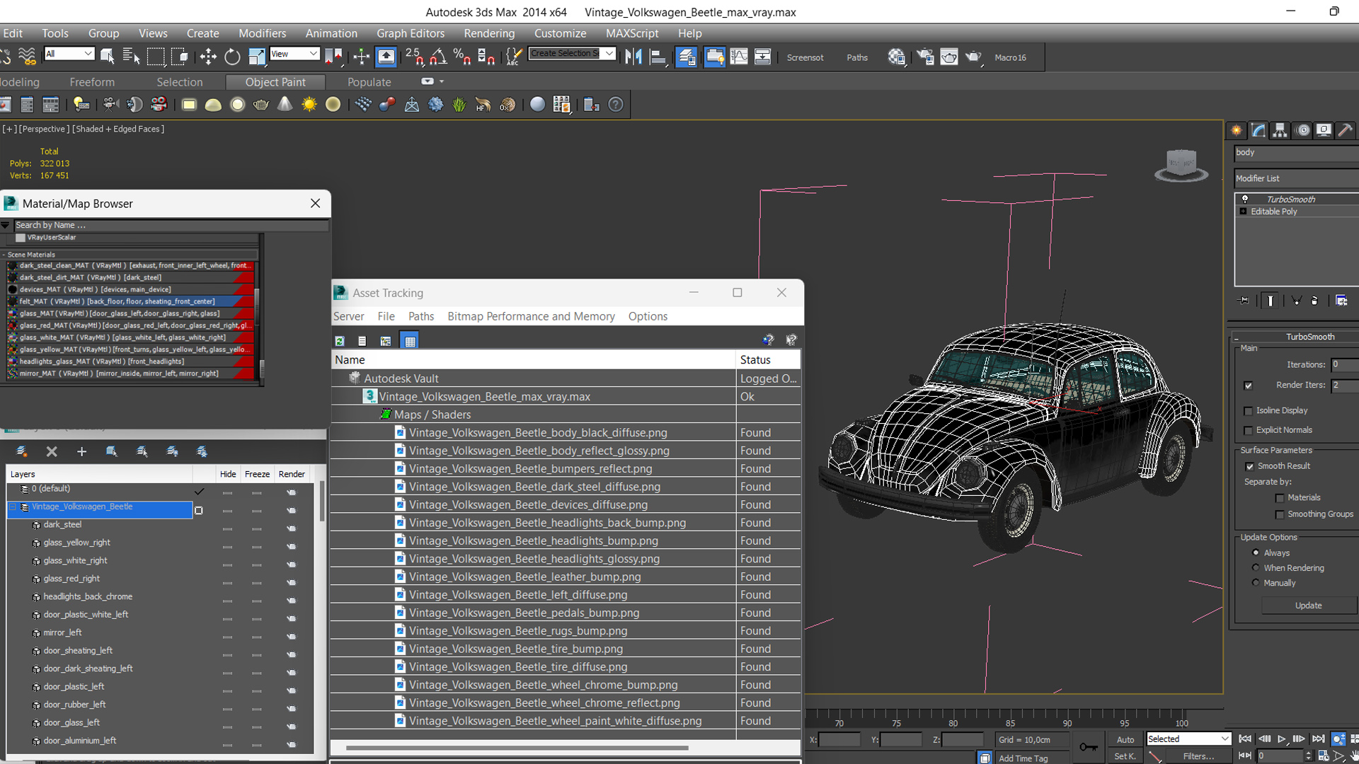Screen dimensions: 1359x764
Task: Collapse Scene Materials group in browser
Action: pos(4,255)
